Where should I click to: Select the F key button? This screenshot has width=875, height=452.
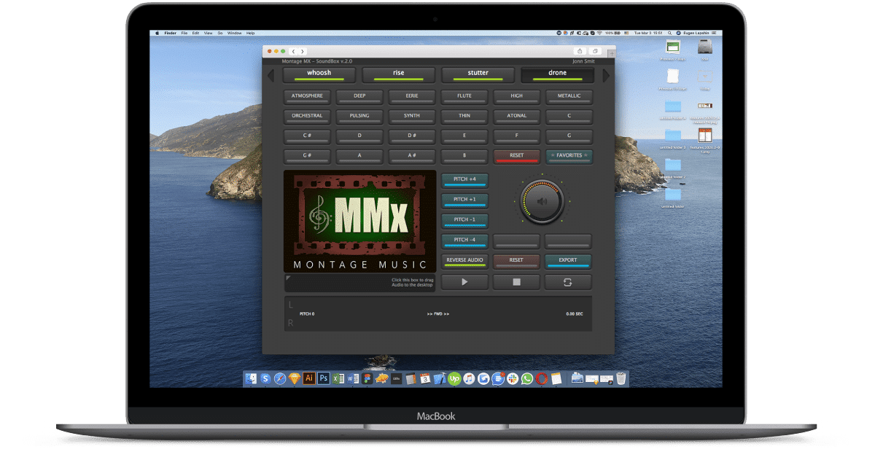(516, 136)
